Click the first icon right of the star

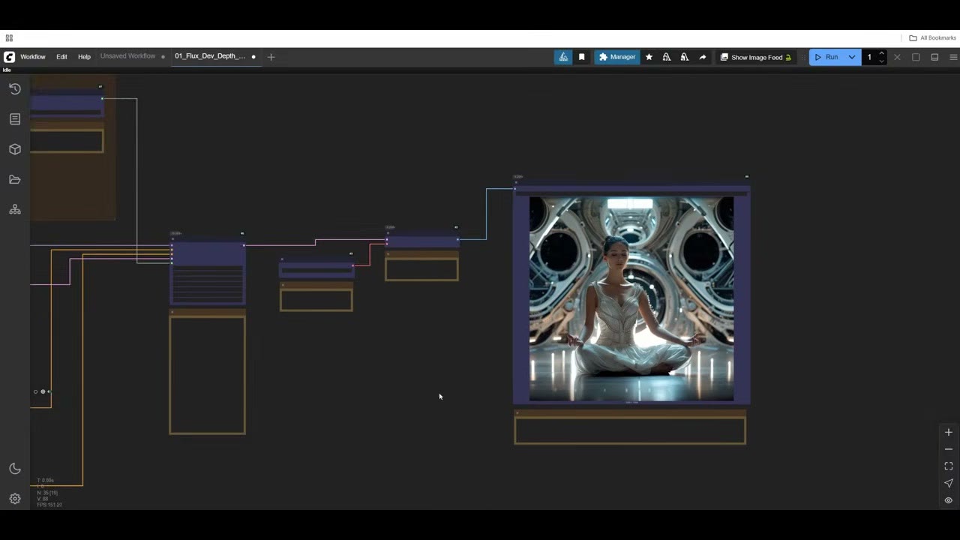point(667,57)
